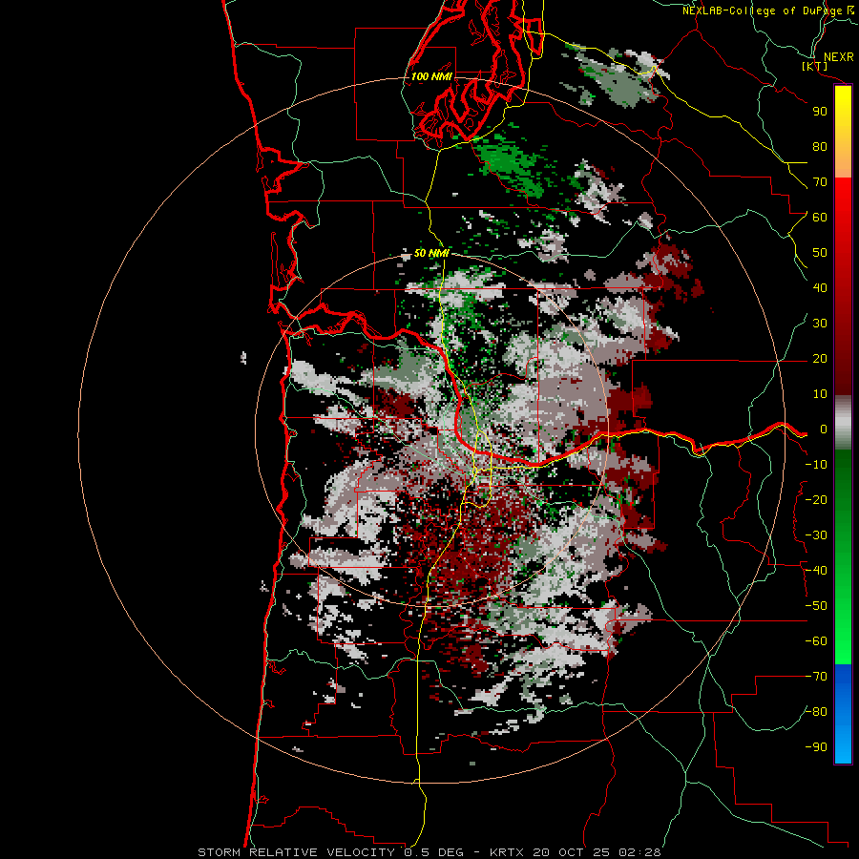Image resolution: width=859 pixels, height=859 pixels.
Task: Click the "-20" scale value
Action: coord(816,500)
